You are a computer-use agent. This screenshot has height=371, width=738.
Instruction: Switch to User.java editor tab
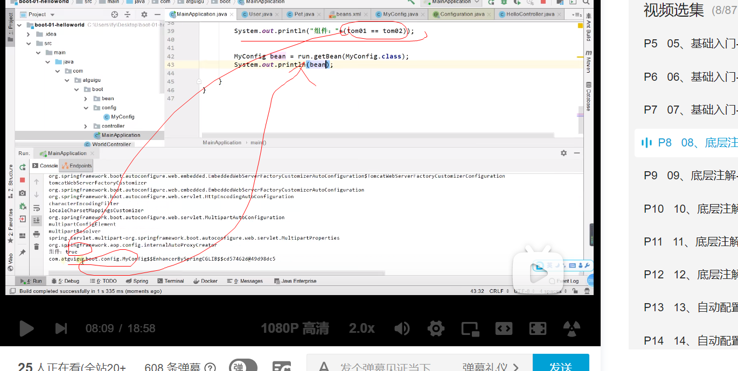point(259,14)
